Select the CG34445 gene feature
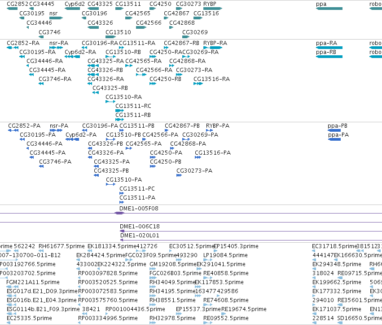The height and width of the screenshot is (325, 382). coord(31,9)
